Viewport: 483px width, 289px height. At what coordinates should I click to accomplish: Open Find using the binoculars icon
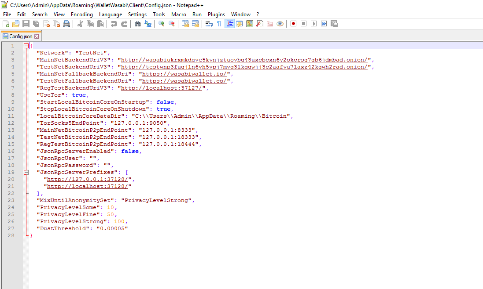click(x=137, y=24)
